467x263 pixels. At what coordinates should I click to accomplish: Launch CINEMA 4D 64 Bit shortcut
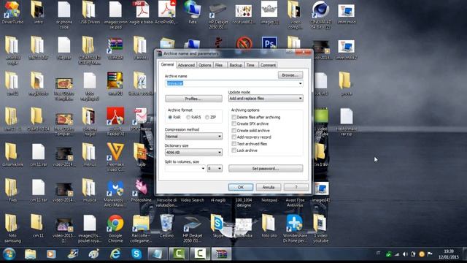(321, 15)
